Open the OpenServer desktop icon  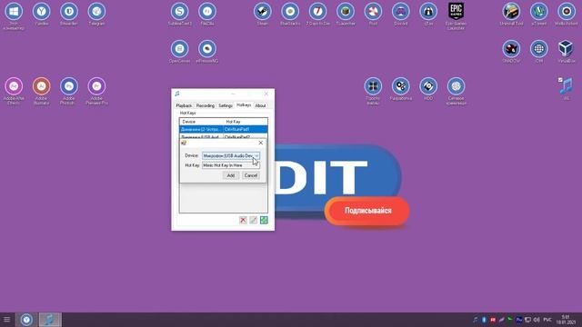[x=180, y=51]
